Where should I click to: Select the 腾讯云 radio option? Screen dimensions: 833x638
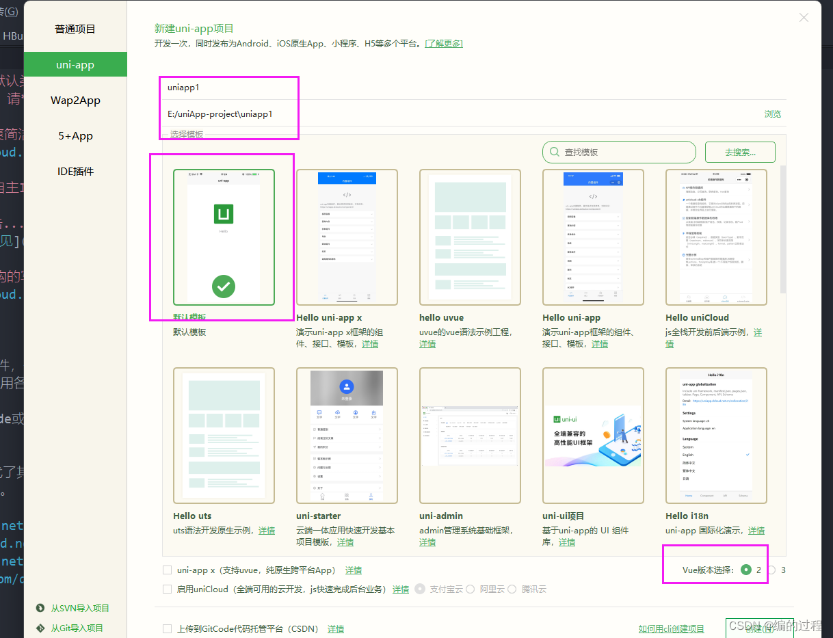point(512,589)
